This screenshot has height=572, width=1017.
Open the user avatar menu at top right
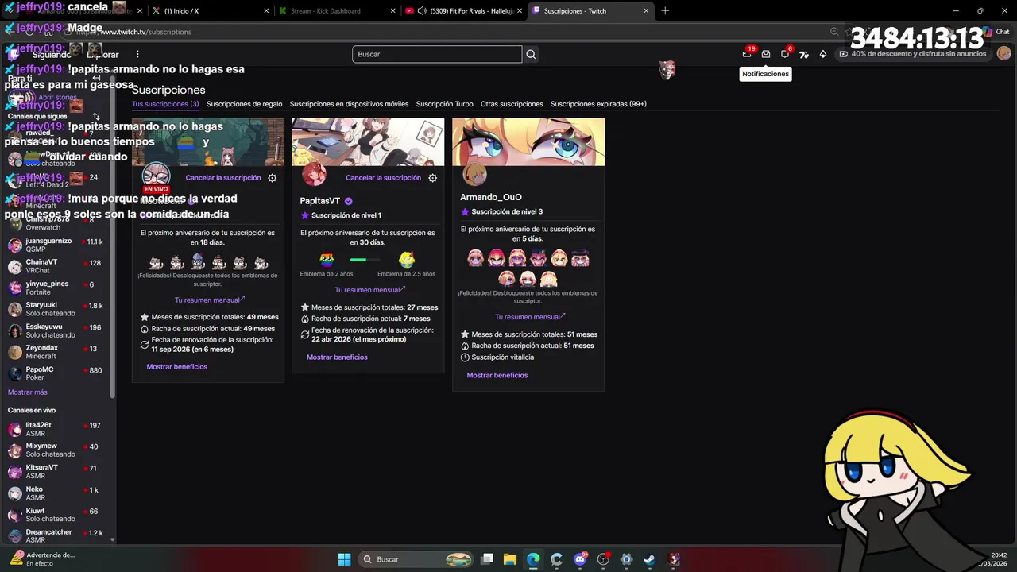coord(1003,54)
